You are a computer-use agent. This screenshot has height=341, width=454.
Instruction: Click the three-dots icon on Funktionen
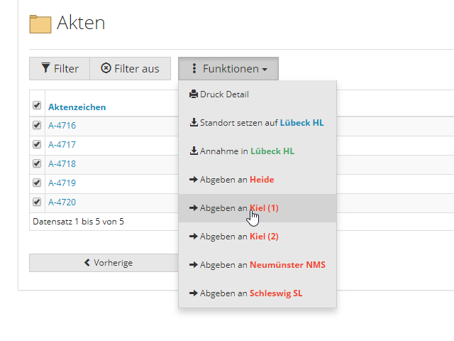tap(194, 68)
